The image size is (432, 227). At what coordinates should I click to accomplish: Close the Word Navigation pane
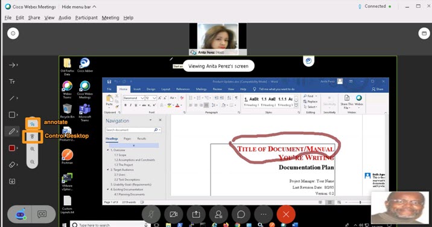(x=160, y=120)
